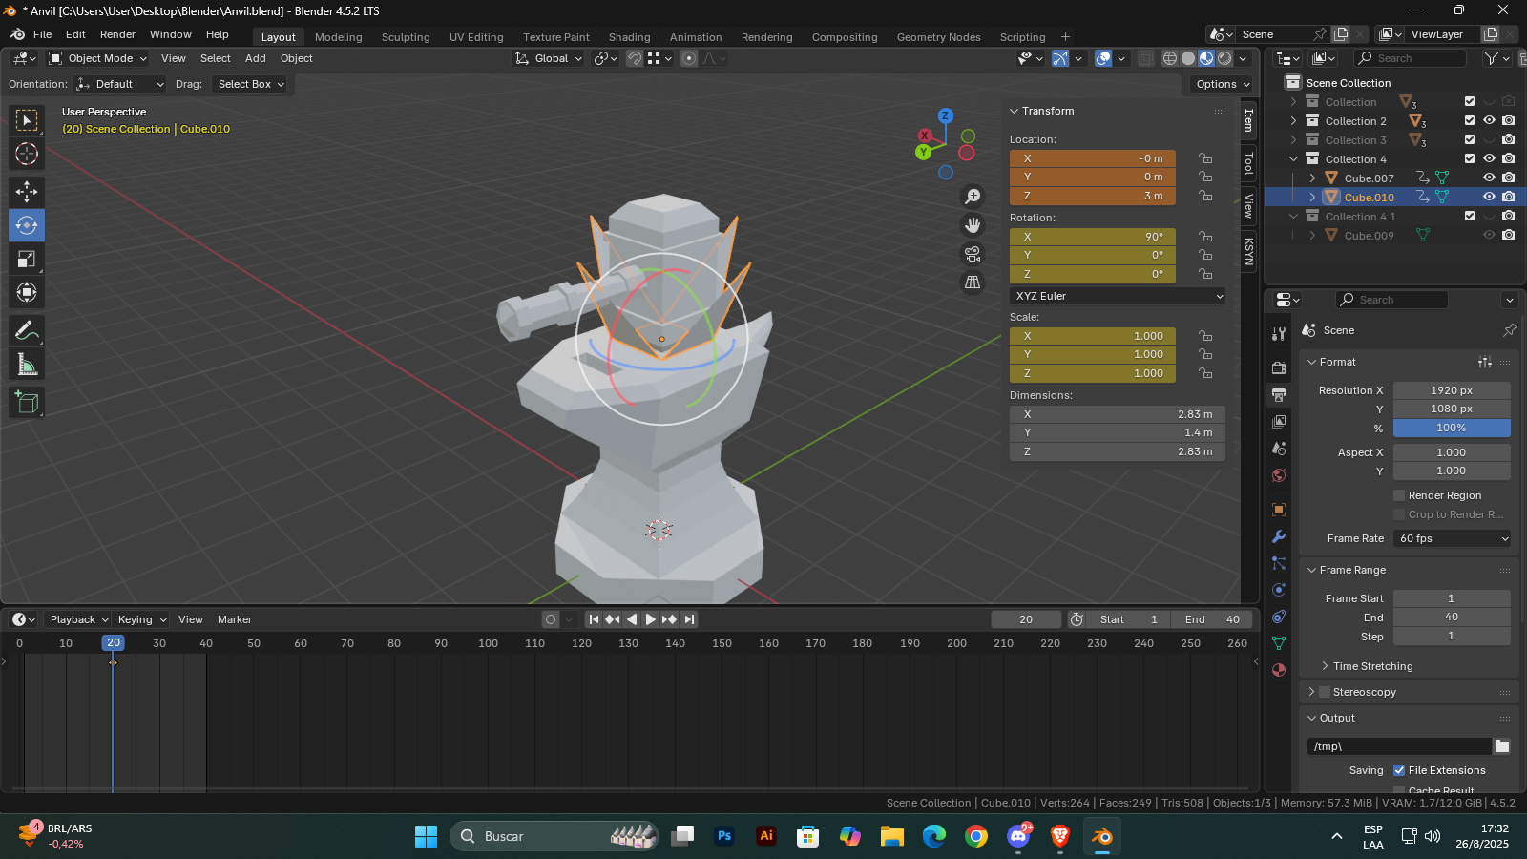Viewport: 1527px width, 859px height.
Task: Open the View Layer properties tab icon
Action: click(x=1279, y=421)
